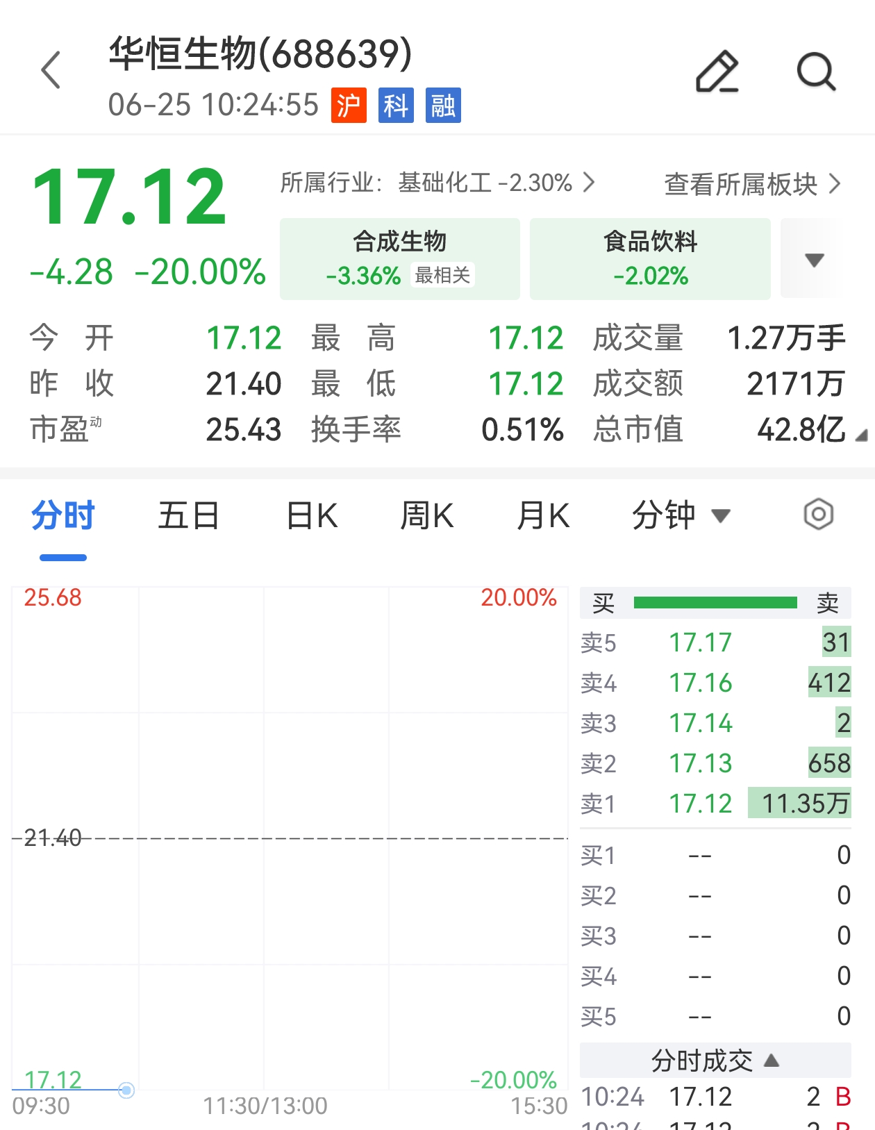Open 所属行业 基础化工 industry link

point(437,183)
